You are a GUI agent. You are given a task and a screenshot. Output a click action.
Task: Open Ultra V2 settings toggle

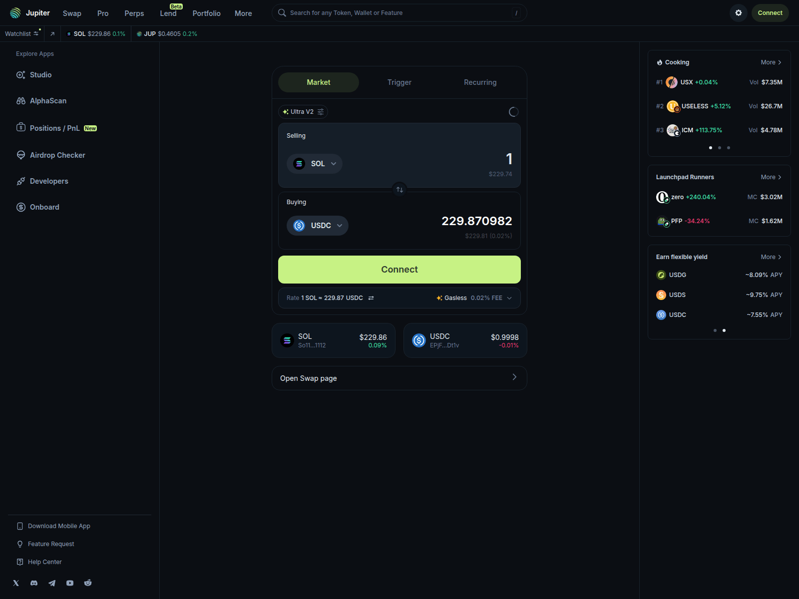click(x=303, y=112)
